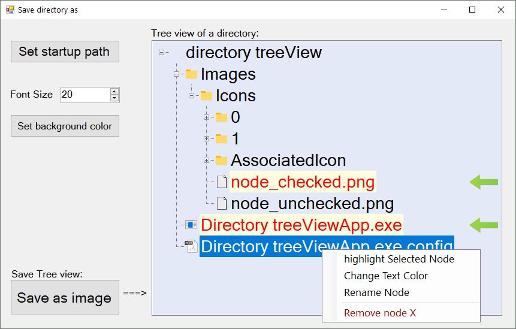The image size is (516, 329).
Task: Expand the folder named 1
Action: click(x=206, y=138)
